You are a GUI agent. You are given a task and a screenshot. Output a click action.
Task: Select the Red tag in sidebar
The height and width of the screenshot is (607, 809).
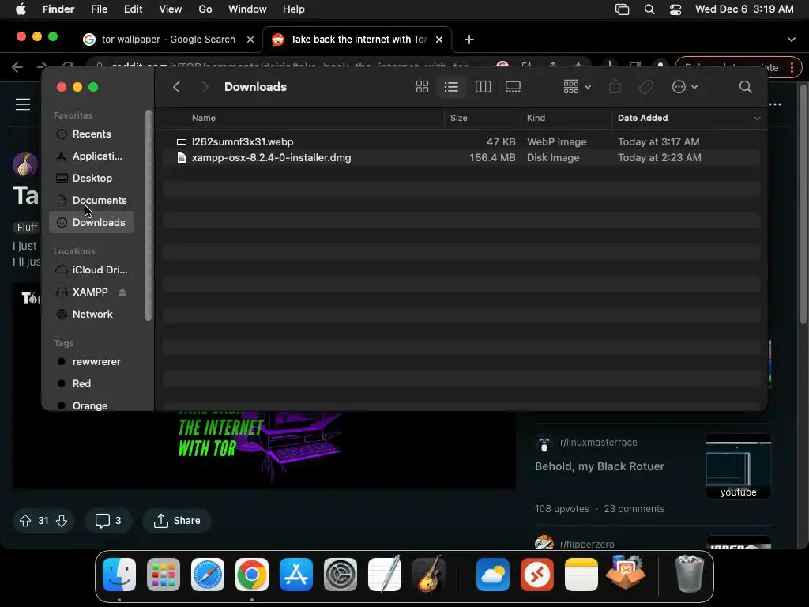(x=92, y=384)
